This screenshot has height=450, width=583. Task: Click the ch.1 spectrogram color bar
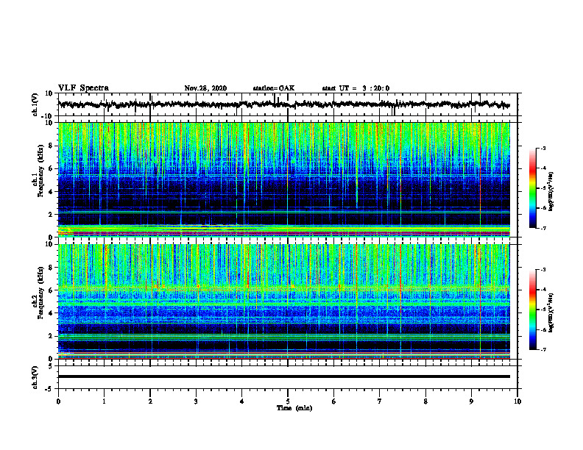[x=533, y=188]
